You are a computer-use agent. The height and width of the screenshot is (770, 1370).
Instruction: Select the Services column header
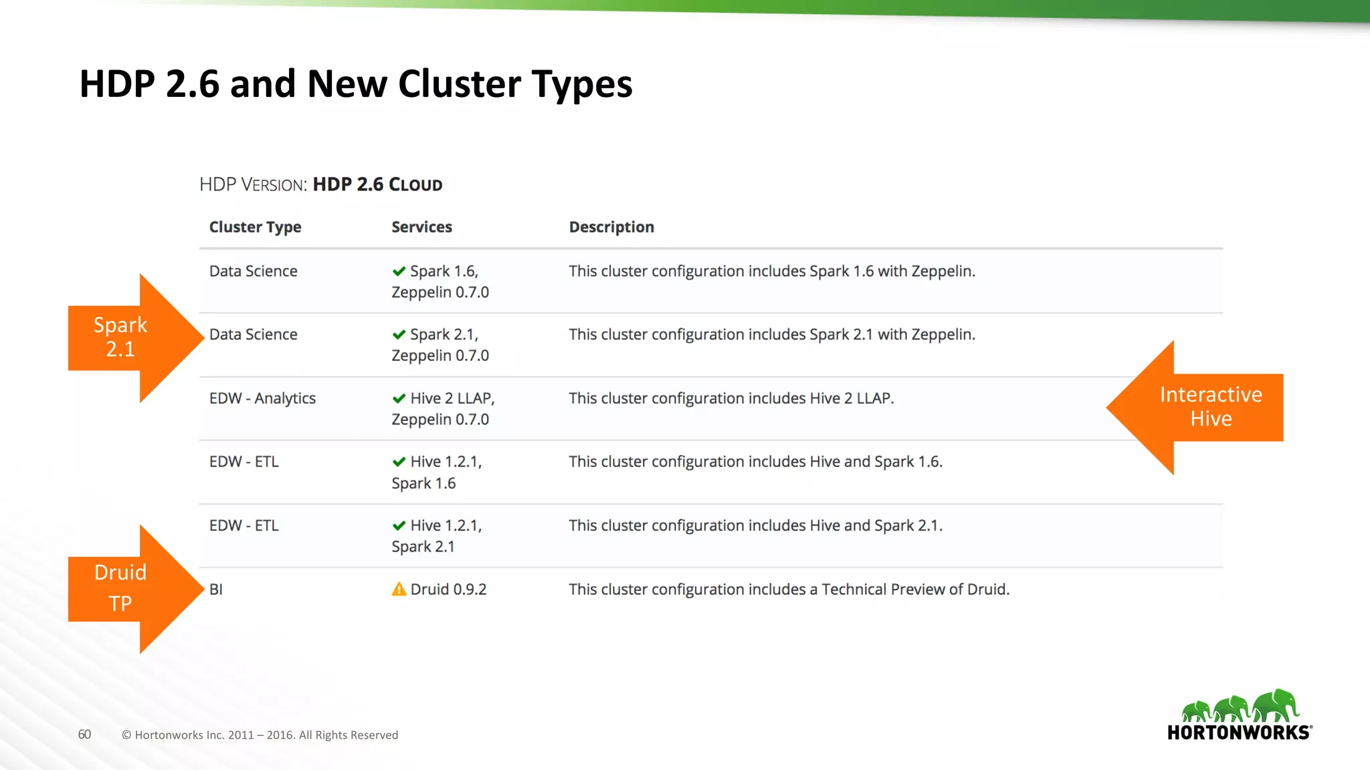click(x=421, y=227)
